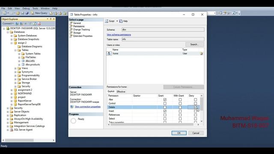Open the Object Explorer window position dropdown
This screenshot has width=274, height=154.
point(48,19)
